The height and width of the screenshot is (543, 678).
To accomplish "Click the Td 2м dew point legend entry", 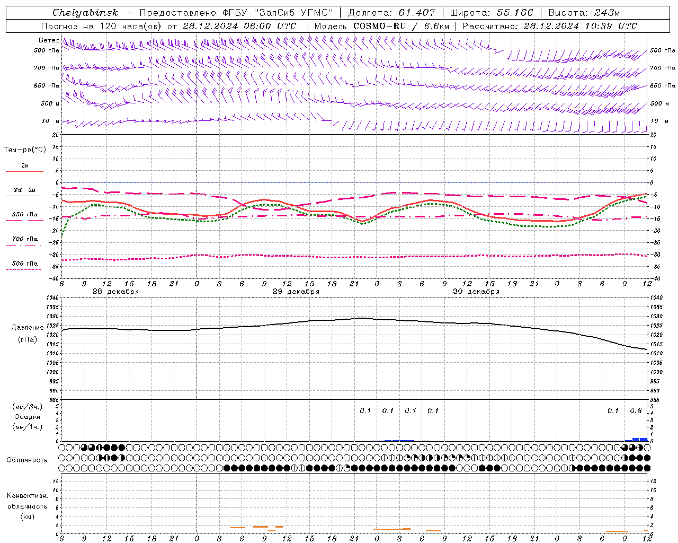I will [x=25, y=190].
